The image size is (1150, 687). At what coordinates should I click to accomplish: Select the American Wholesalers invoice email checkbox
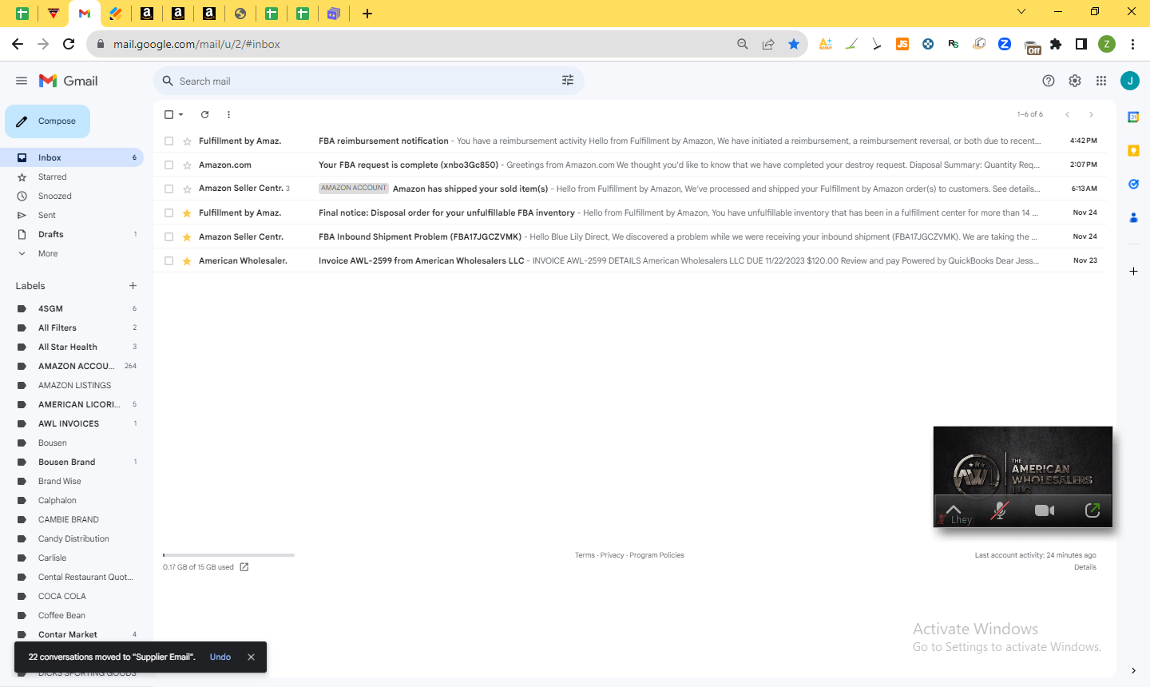click(x=169, y=261)
